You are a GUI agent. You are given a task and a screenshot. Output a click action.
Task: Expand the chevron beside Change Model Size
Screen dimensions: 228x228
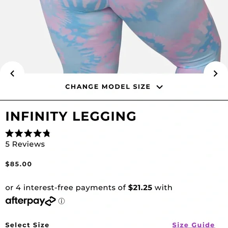(160, 87)
